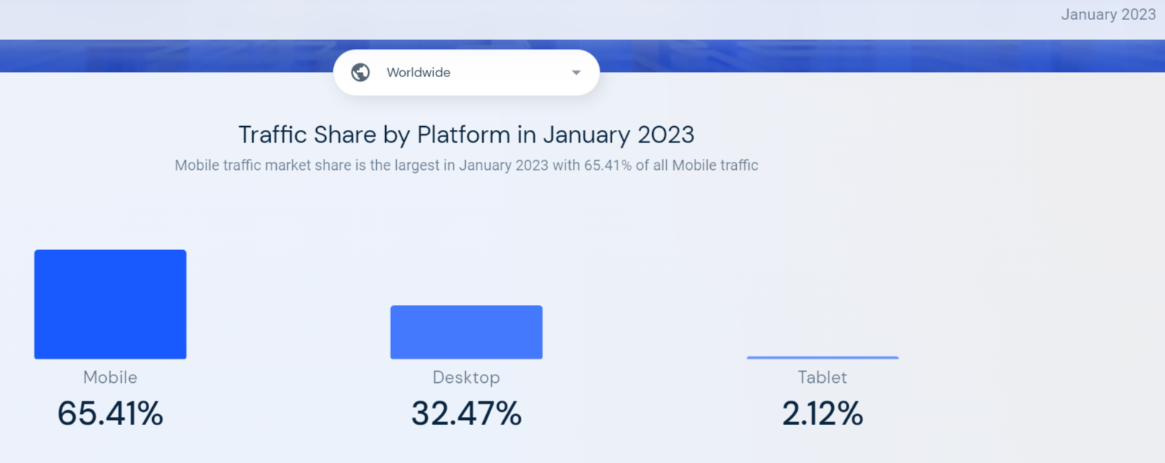Click the Mobile platform label
Image resolution: width=1165 pixels, height=463 pixels.
click(111, 377)
